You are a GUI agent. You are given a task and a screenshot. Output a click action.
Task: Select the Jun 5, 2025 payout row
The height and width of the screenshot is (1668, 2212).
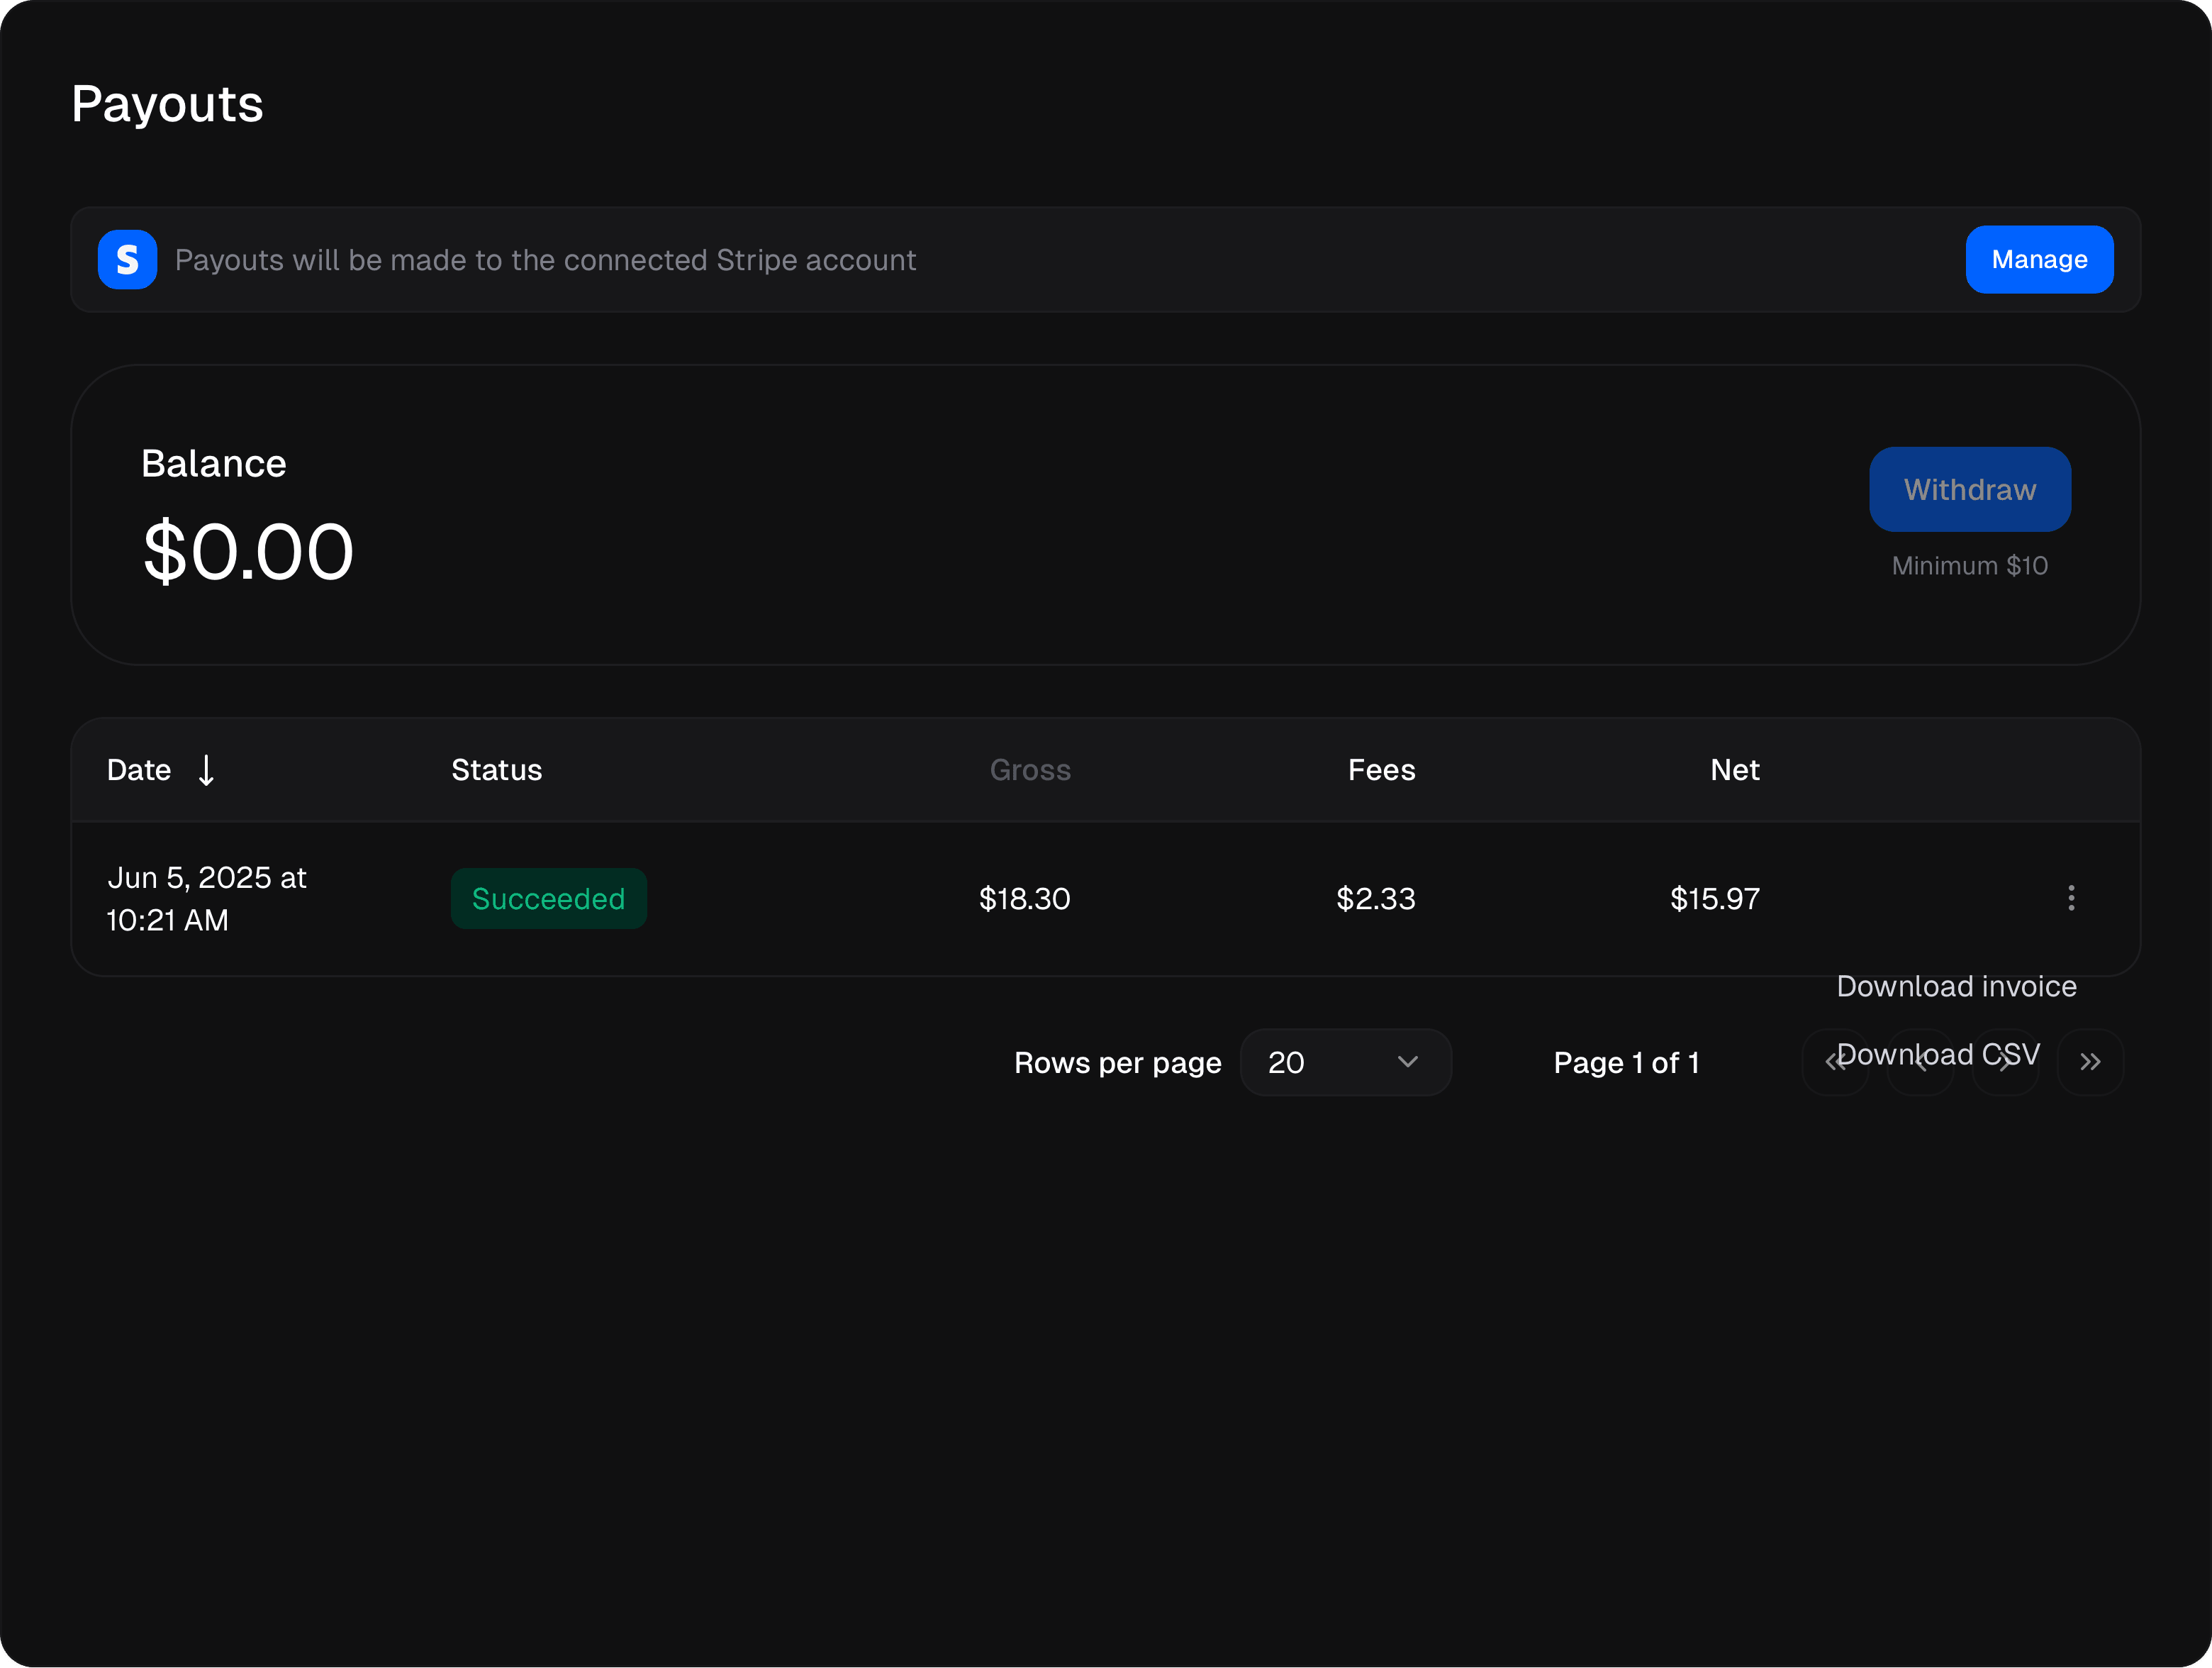(206, 899)
